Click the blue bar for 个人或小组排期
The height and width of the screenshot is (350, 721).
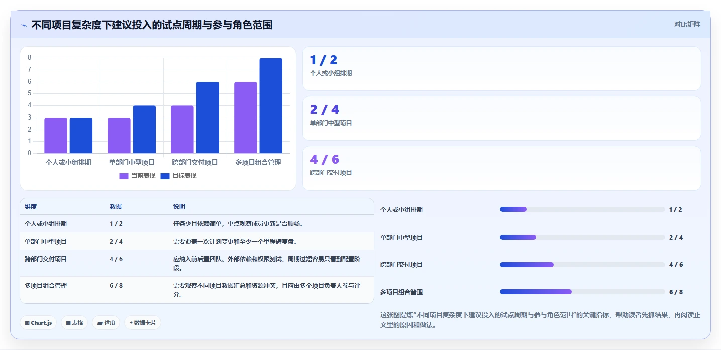(81, 136)
